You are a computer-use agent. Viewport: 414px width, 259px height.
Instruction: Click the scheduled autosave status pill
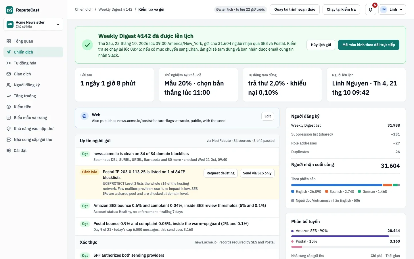coord(241,9)
